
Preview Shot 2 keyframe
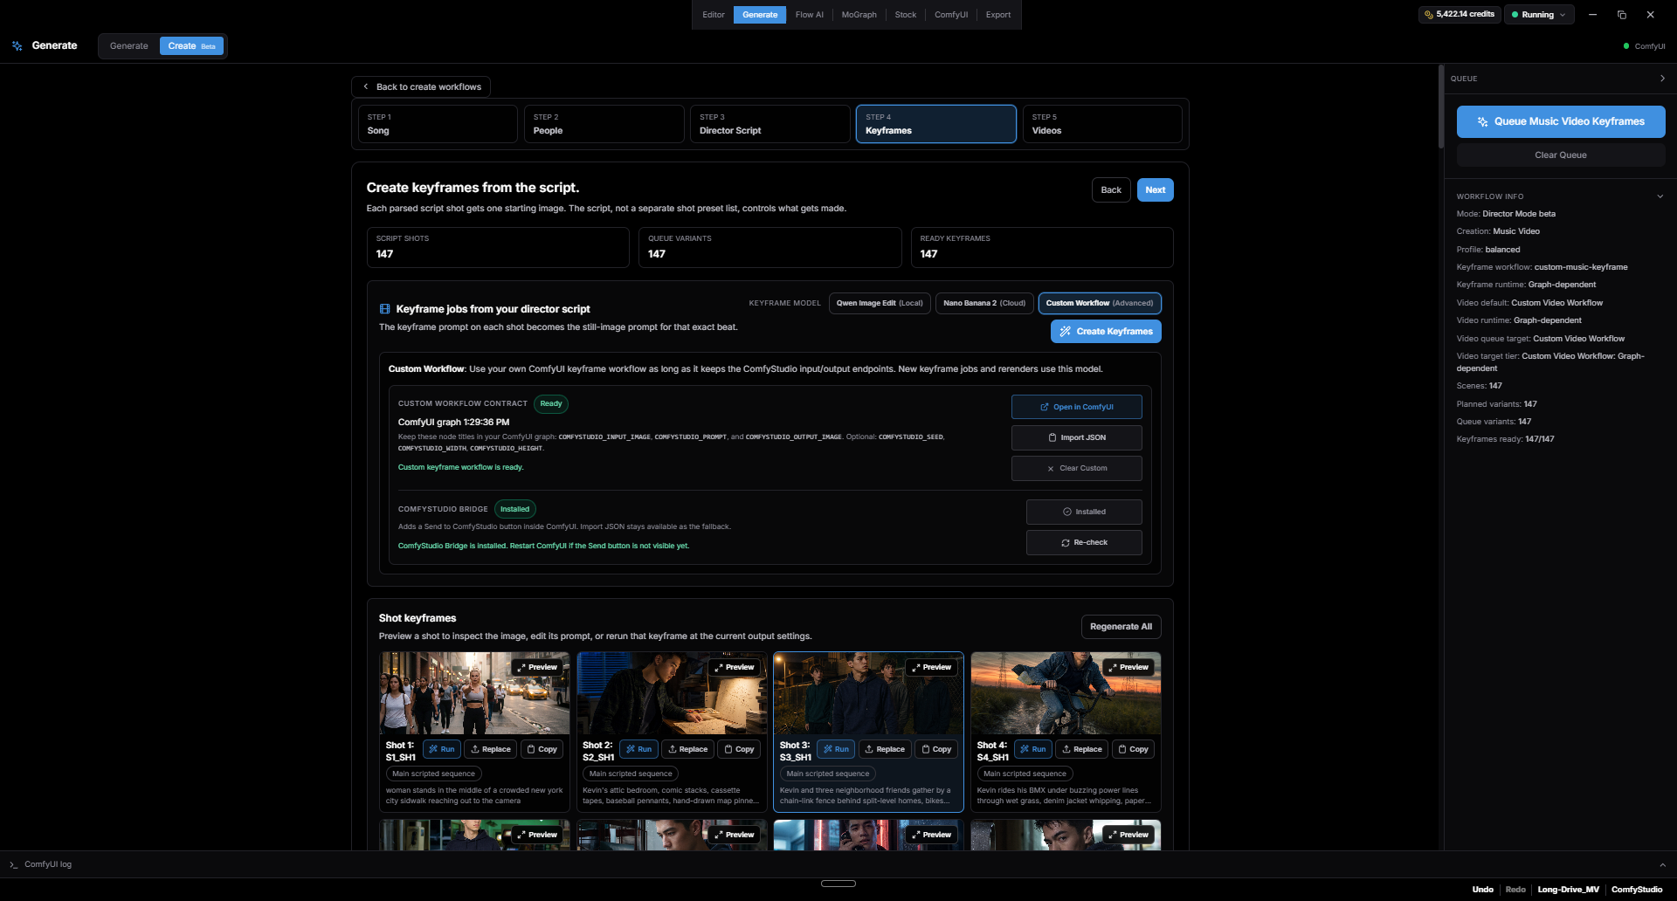click(x=734, y=667)
